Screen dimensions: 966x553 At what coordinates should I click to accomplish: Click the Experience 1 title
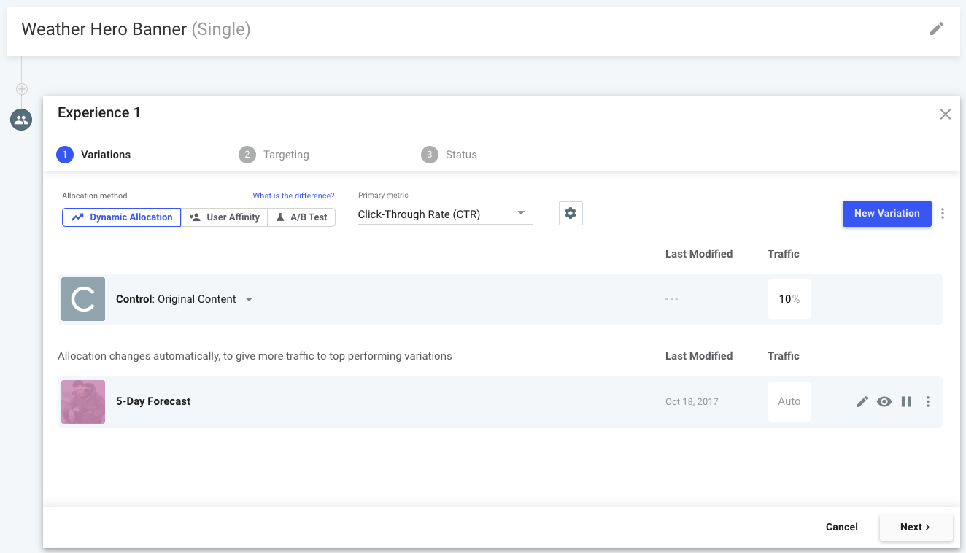(99, 112)
